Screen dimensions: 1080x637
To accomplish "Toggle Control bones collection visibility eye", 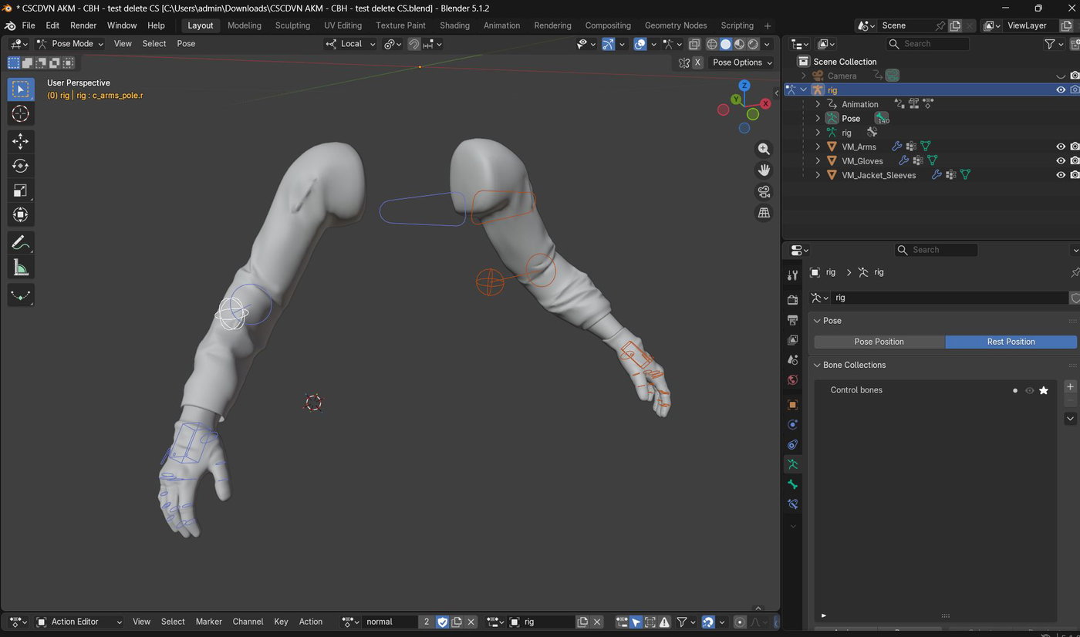I will pyautogui.click(x=1029, y=390).
